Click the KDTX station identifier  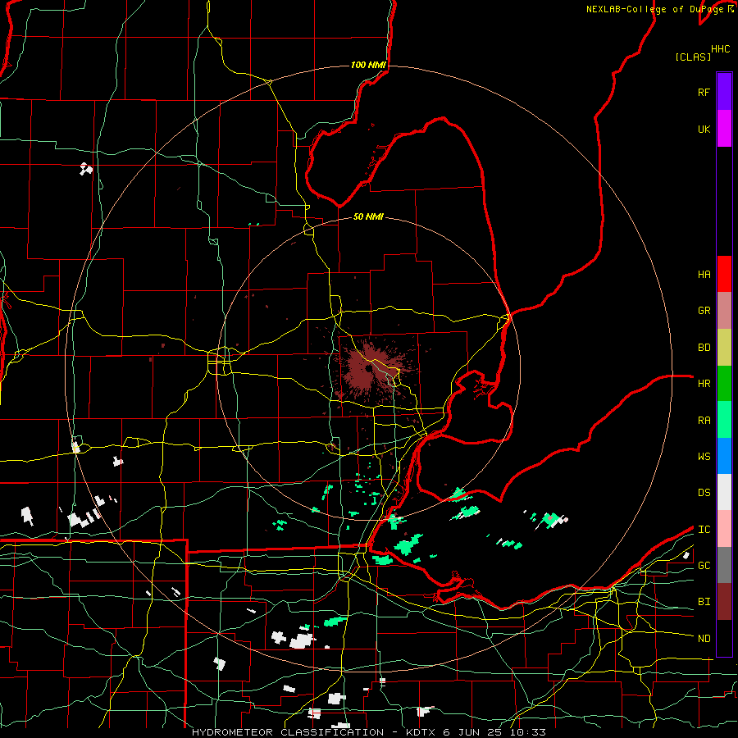[x=421, y=732]
